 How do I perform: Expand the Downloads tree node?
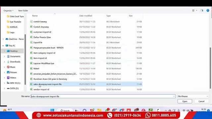[x=4, y=62]
